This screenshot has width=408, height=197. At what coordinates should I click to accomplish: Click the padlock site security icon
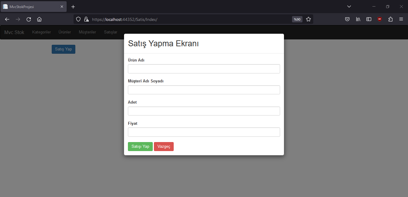86,19
